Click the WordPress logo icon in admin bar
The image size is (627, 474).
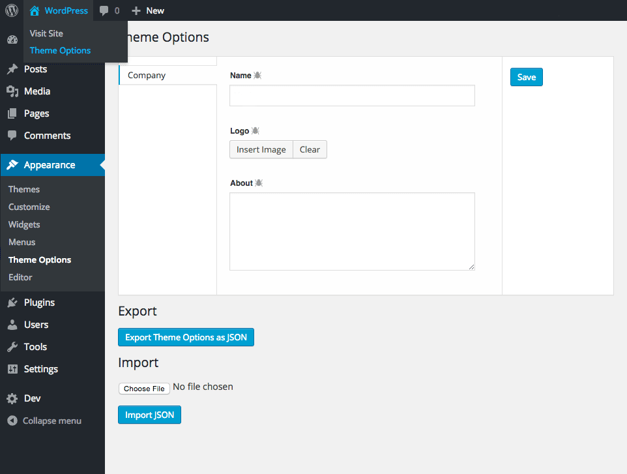coord(12,10)
